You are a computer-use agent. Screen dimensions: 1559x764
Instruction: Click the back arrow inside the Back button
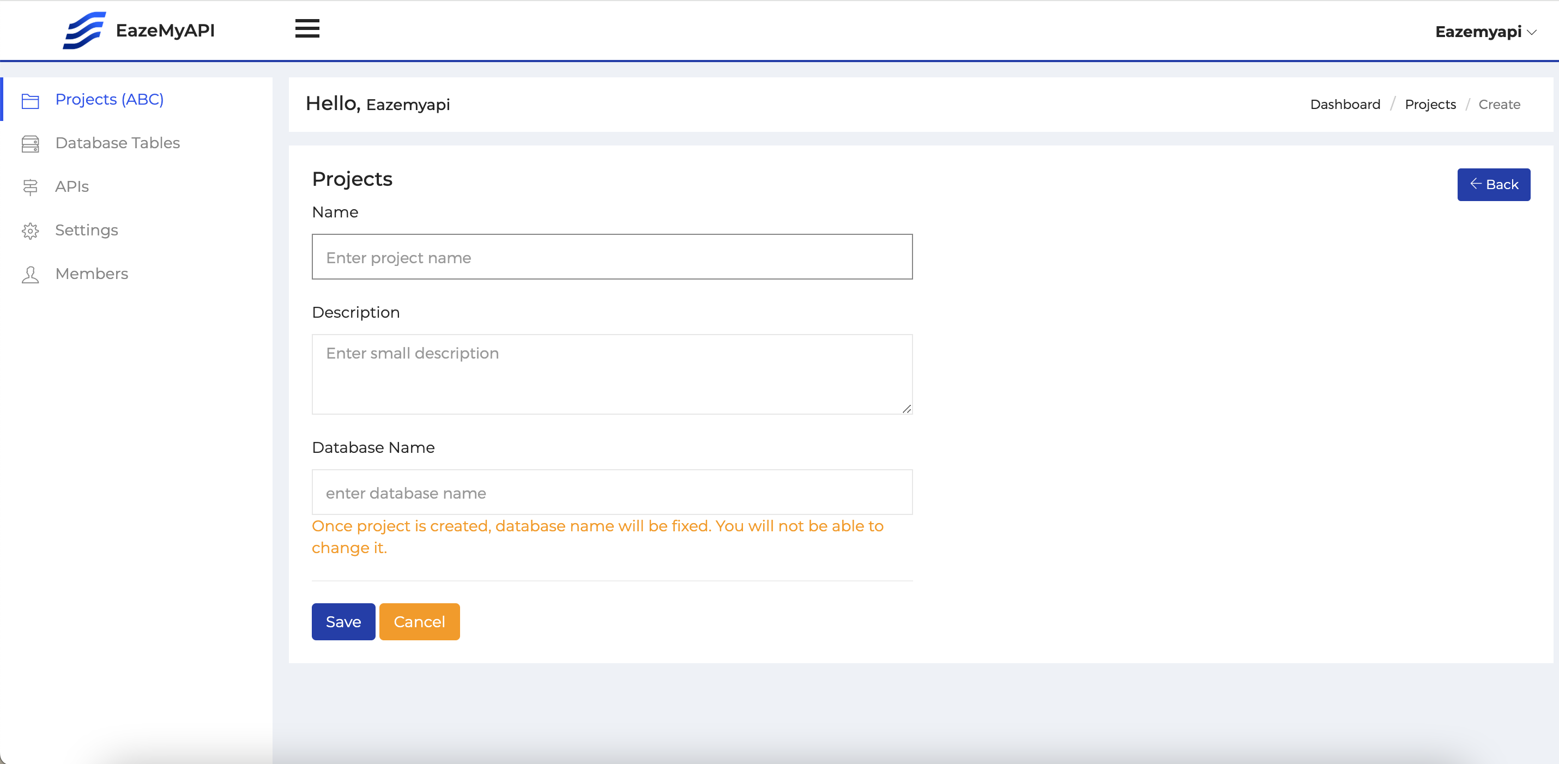[1476, 185]
